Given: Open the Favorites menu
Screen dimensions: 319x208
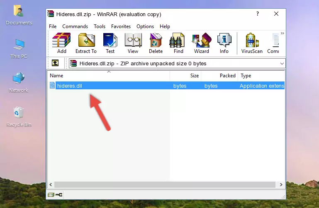Looking at the screenshot, I should click(x=121, y=26).
